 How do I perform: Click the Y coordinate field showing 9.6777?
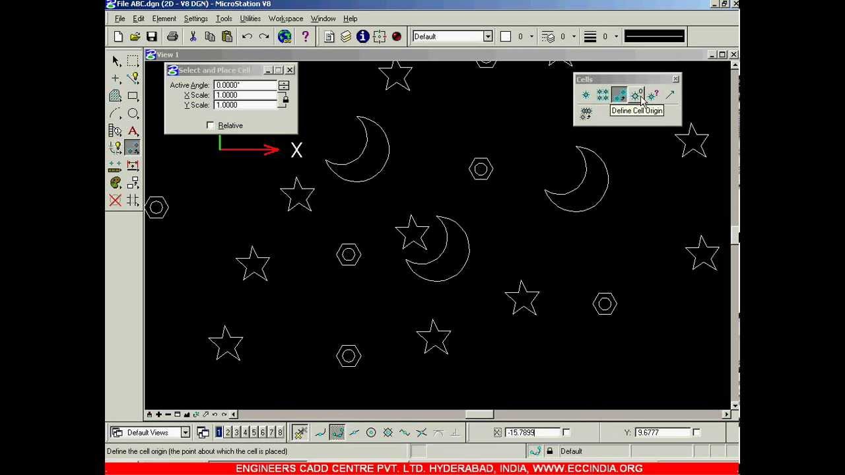[x=662, y=433]
